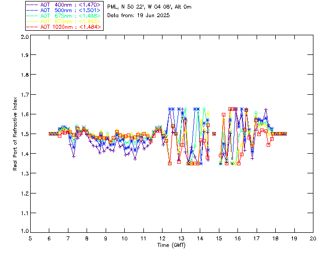This screenshot has height=258, width=322.
Task: Click the x-axis hour label 16
Action: [x=238, y=238]
